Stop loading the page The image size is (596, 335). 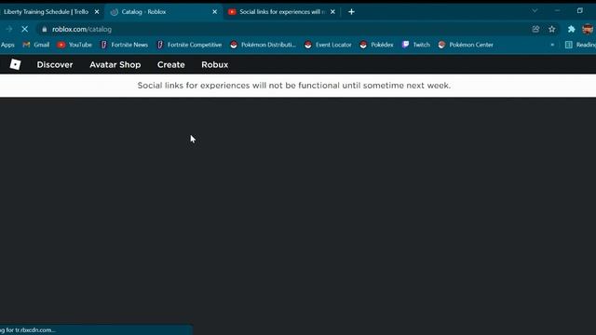point(25,29)
